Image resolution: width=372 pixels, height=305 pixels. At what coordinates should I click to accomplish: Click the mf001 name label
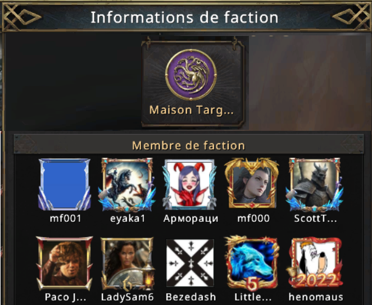click(x=66, y=218)
